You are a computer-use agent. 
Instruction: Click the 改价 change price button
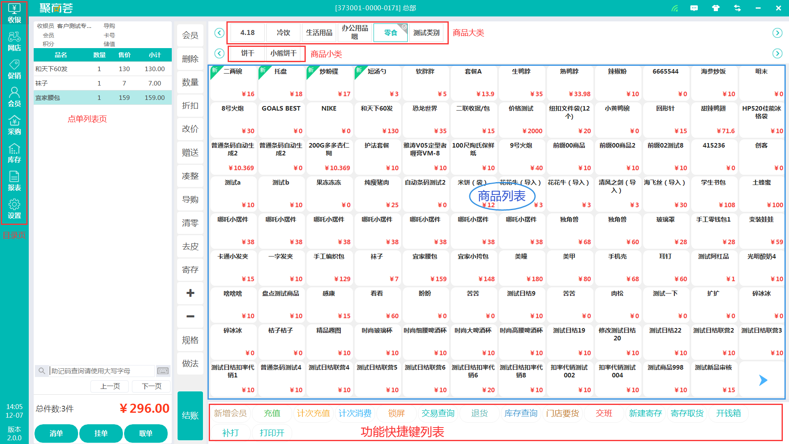[190, 129]
